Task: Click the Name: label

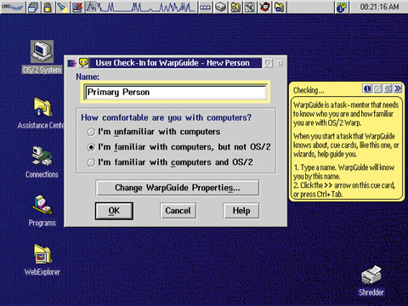Action: 88,76
